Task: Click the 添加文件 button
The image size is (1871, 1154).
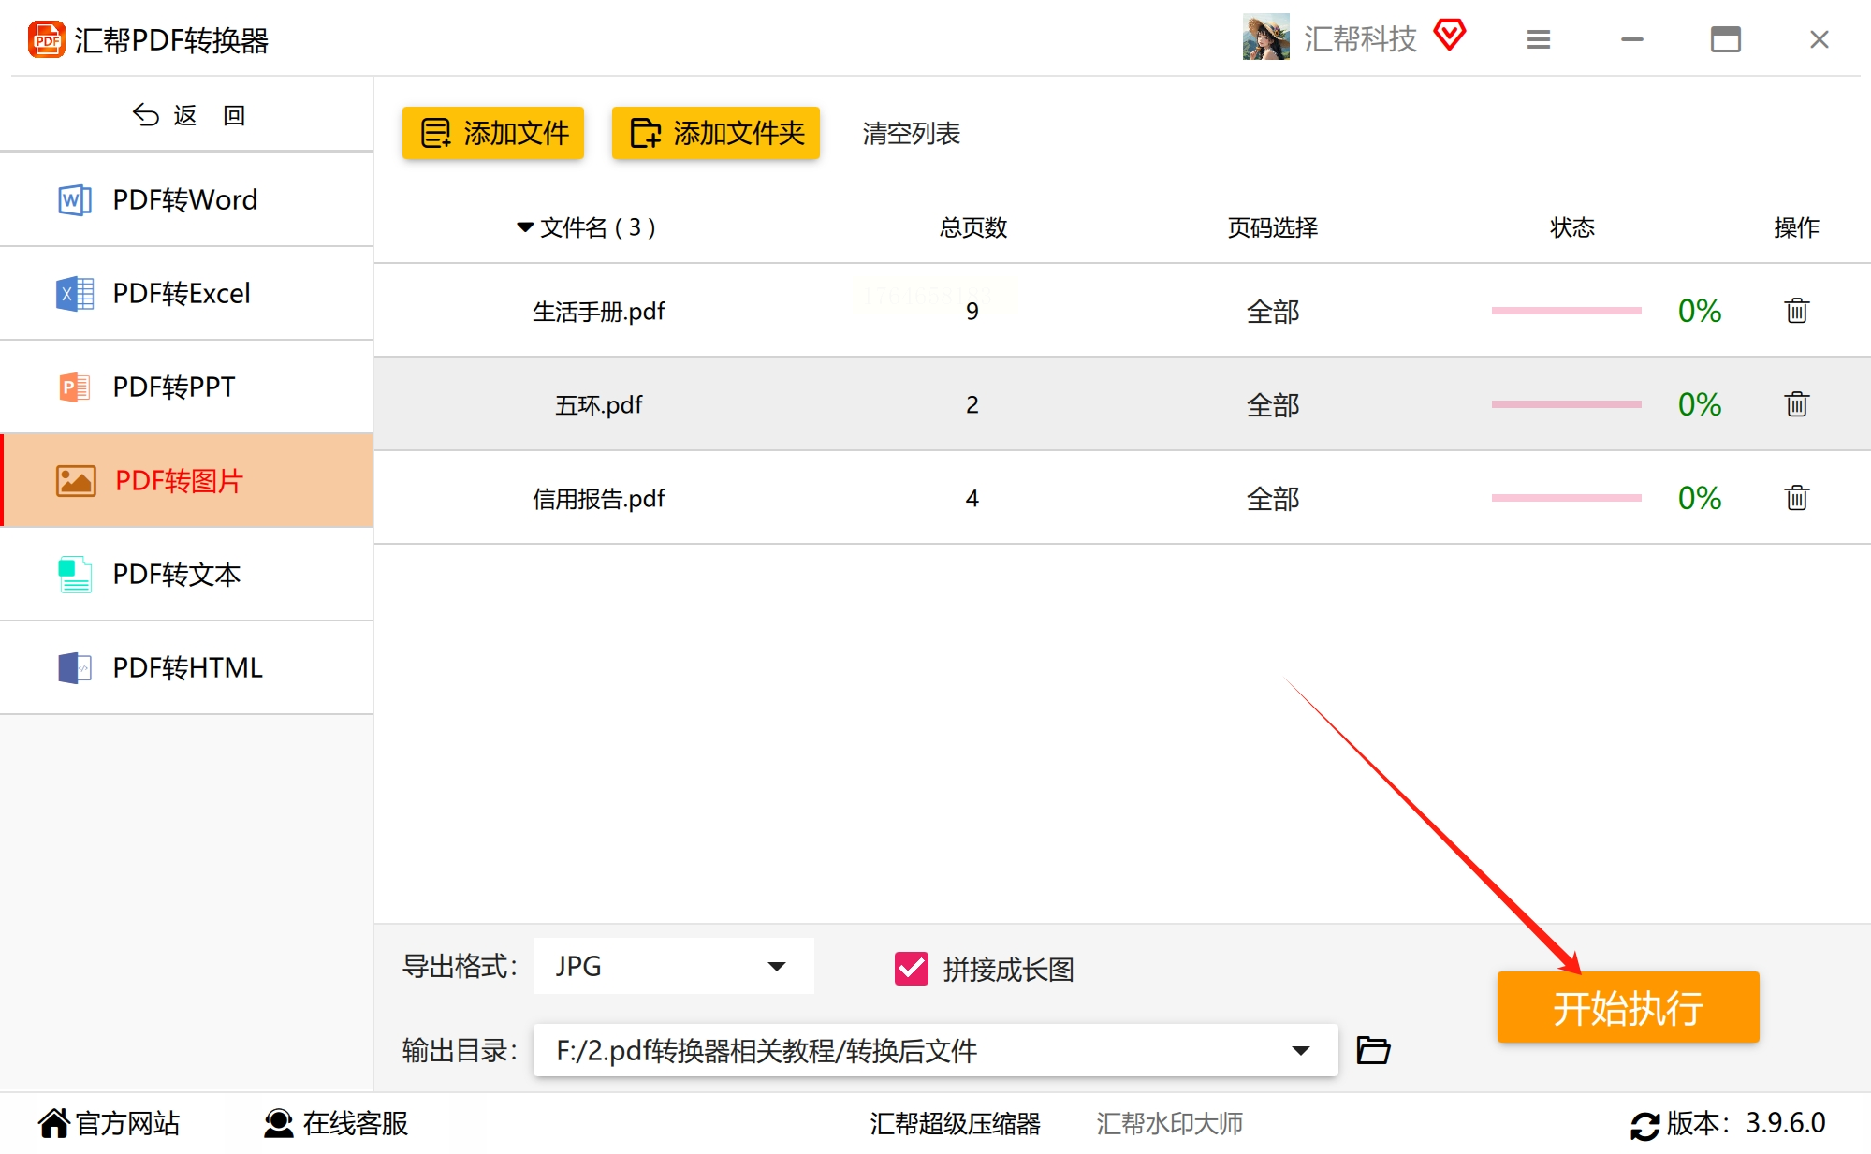Action: pos(493,133)
